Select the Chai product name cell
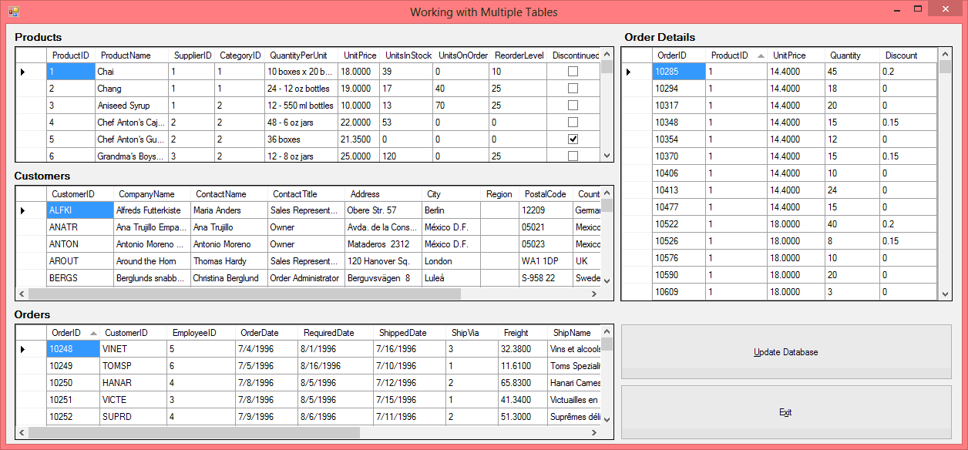 click(x=131, y=71)
